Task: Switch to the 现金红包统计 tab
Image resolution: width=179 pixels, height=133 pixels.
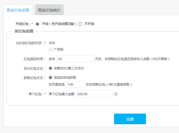Action: [49, 10]
